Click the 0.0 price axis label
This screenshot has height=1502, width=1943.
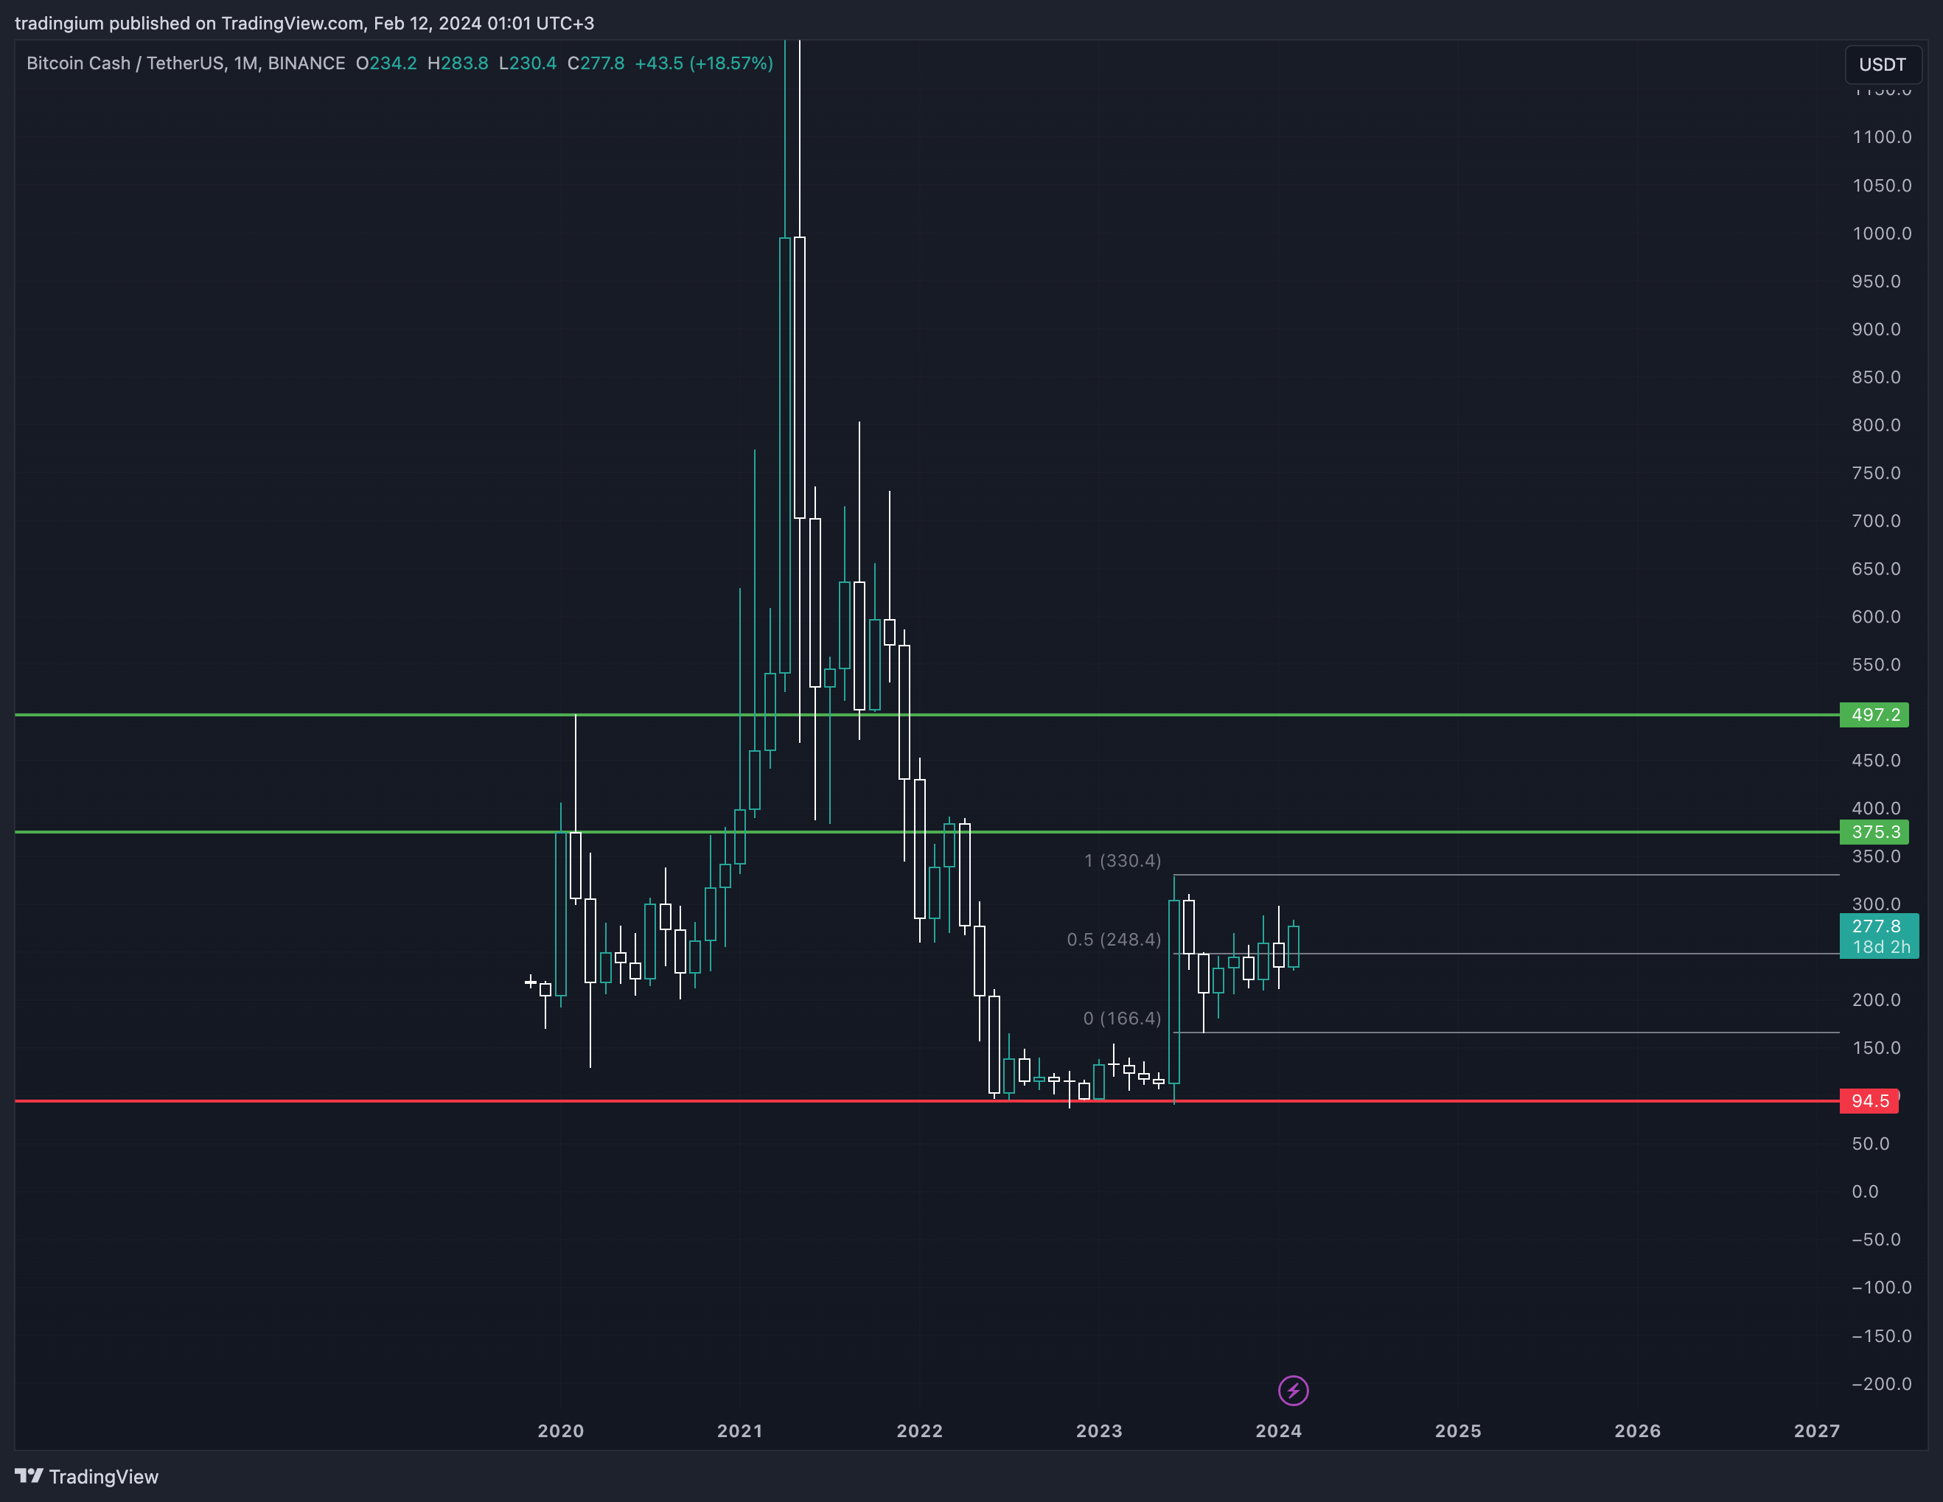point(1866,1192)
